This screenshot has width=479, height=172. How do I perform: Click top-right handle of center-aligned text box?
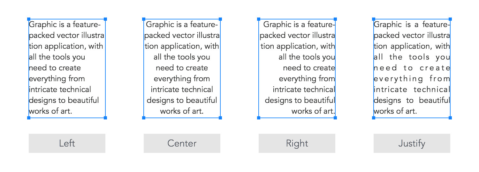(x=220, y=19)
